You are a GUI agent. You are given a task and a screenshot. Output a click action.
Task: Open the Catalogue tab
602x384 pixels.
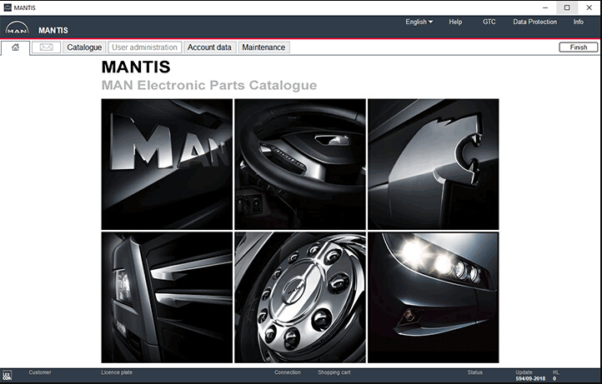click(84, 47)
